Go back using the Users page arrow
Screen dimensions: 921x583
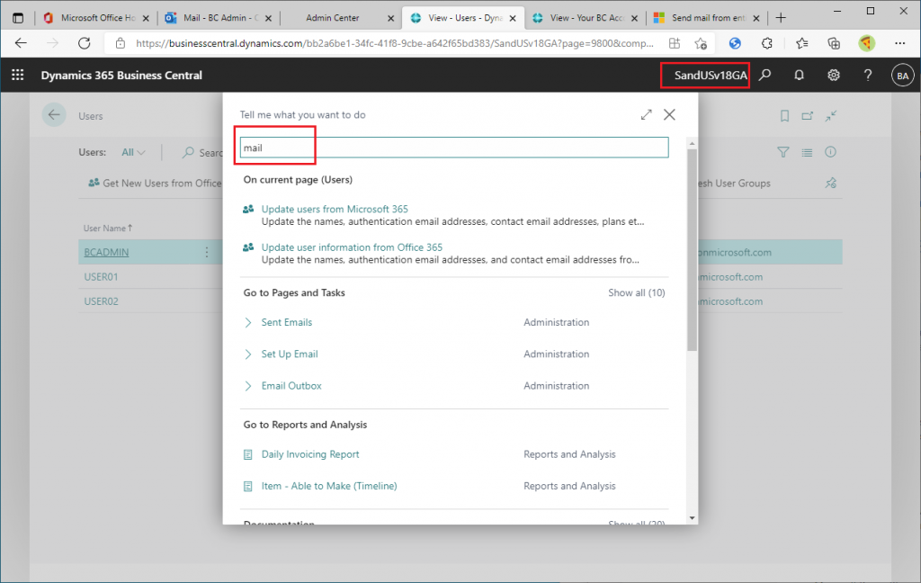[54, 115]
